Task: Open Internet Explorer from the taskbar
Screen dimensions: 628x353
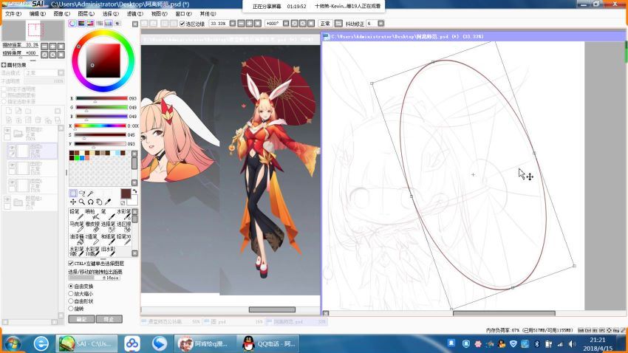Action: [41, 343]
